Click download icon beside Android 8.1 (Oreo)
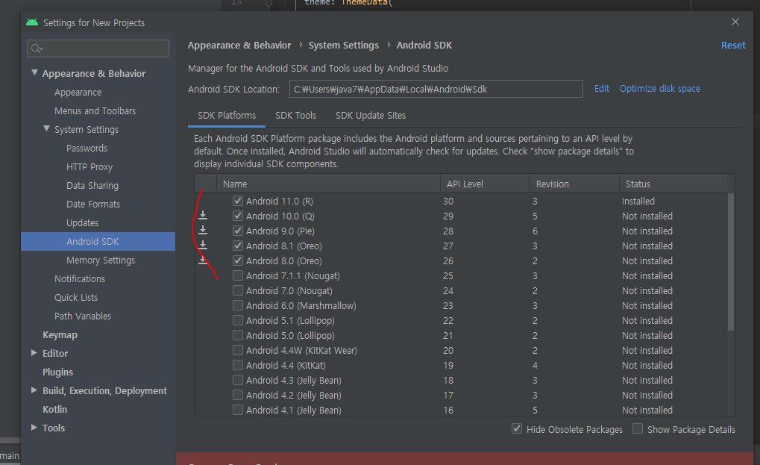 coord(203,245)
